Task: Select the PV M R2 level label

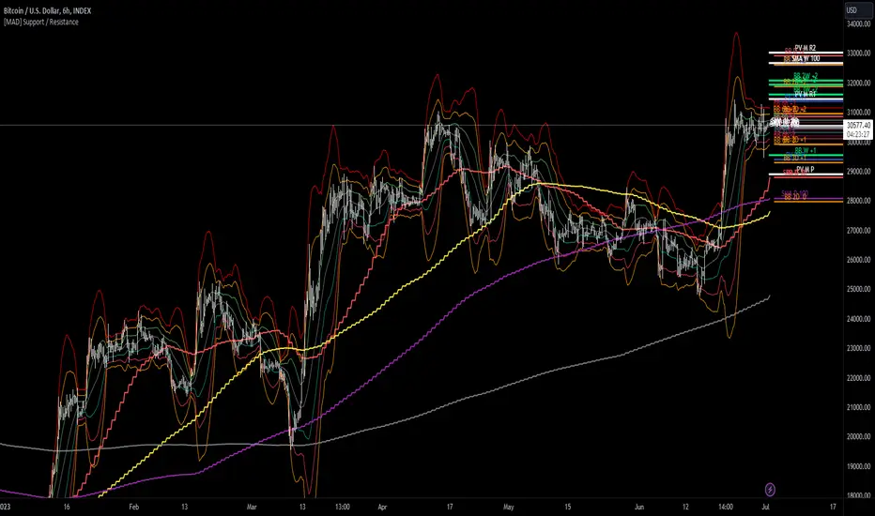Action: tap(806, 49)
